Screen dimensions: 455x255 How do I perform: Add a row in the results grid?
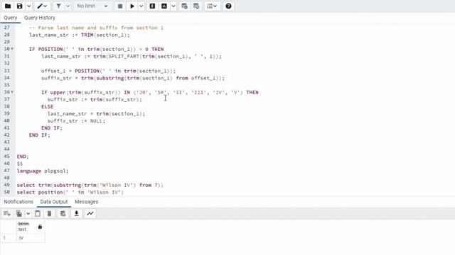[x=6, y=214]
